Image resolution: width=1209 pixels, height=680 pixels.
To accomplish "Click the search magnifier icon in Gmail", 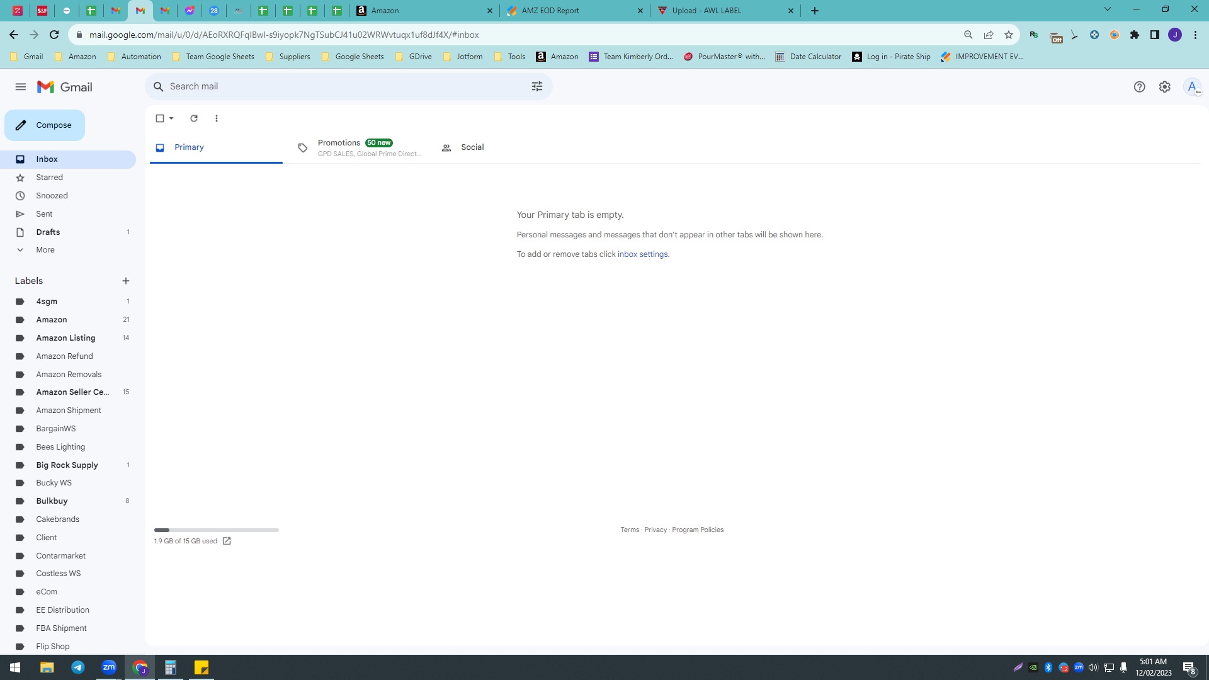I will point(159,86).
